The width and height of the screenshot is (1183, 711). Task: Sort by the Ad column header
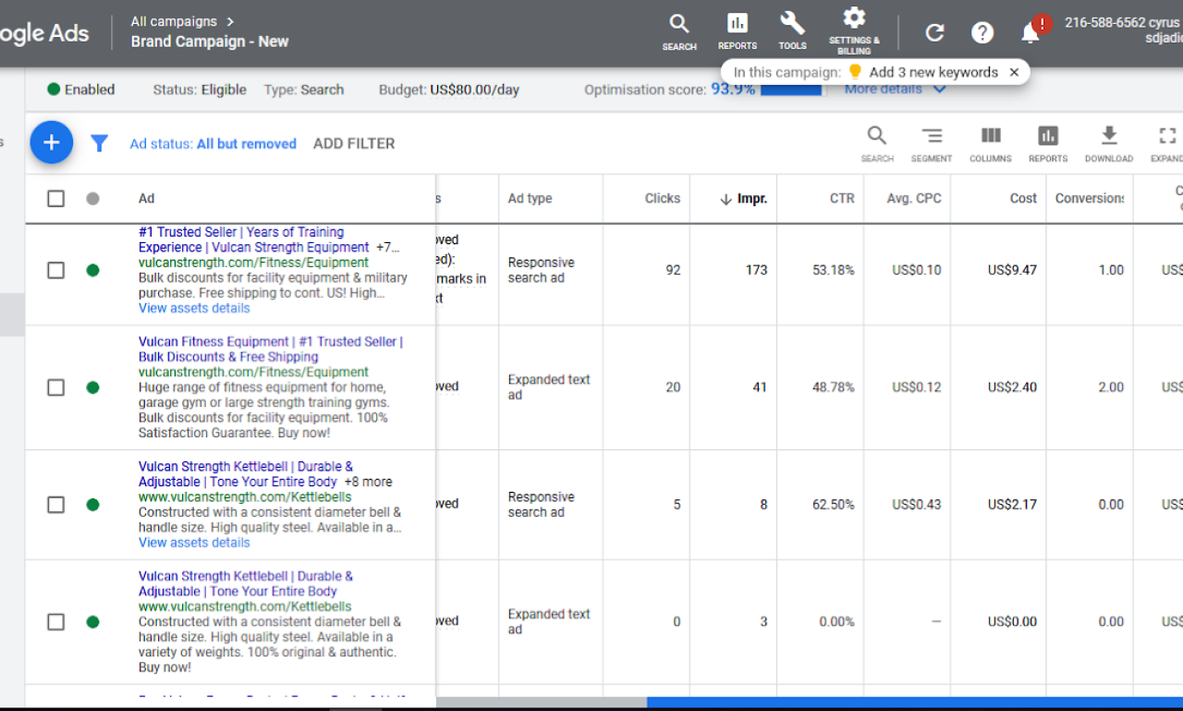pyautogui.click(x=146, y=198)
